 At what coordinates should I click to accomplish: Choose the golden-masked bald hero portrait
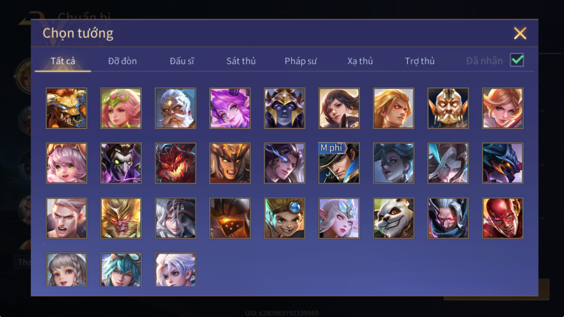(448, 108)
